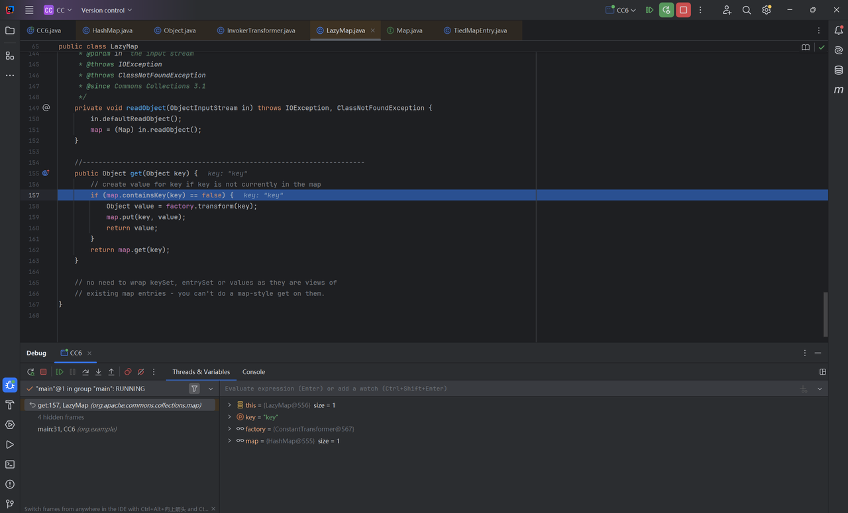Open the Debug tool window sidebar icon
Screen dimensions: 848x513
[x=9, y=385]
